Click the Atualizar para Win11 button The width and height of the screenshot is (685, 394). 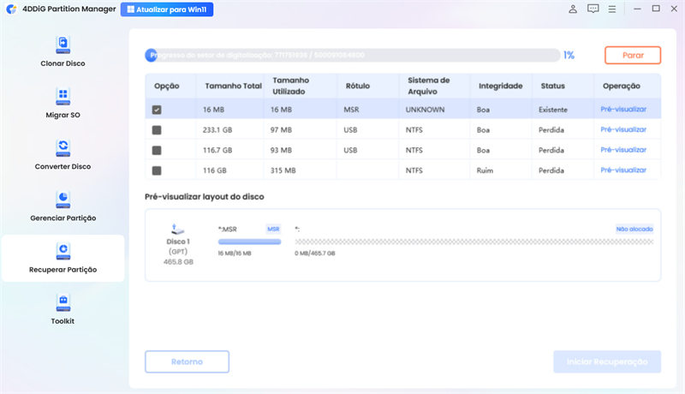pyautogui.click(x=167, y=10)
